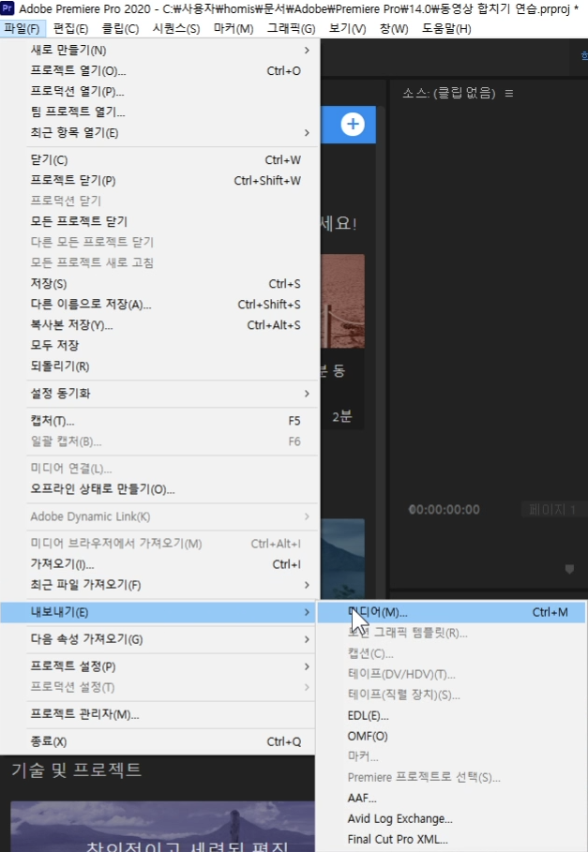Choose 팀 프로젝트 열기...
The width and height of the screenshot is (588, 852).
point(158,112)
